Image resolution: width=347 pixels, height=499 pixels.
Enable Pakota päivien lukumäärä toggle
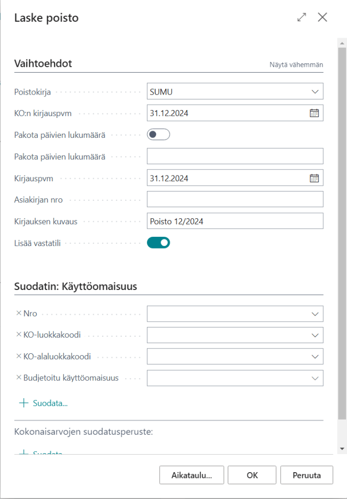158,134
